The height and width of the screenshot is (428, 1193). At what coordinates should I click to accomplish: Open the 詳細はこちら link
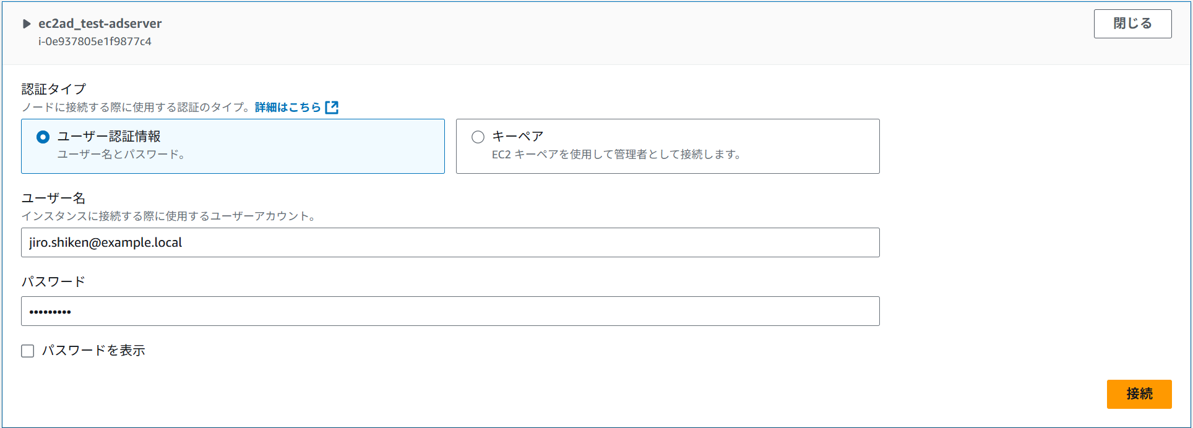point(288,108)
